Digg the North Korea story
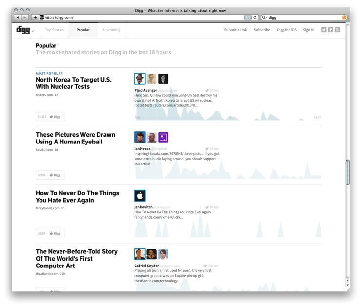The height and width of the screenshot is (307, 361). coord(56,117)
